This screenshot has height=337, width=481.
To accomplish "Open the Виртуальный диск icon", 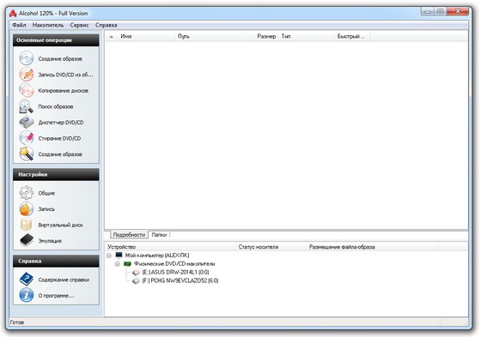I will [x=27, y=225].
